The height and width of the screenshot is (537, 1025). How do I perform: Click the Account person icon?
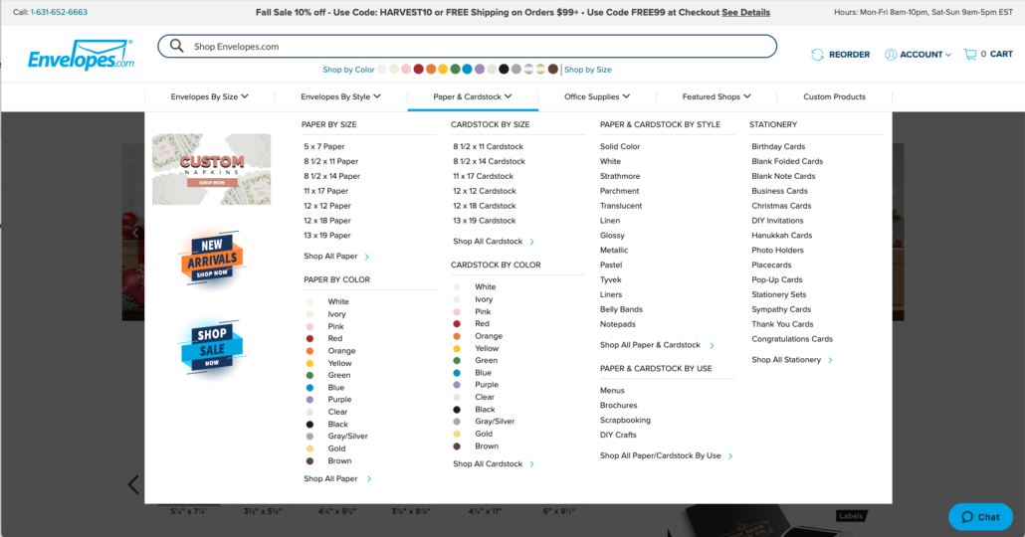891,55
